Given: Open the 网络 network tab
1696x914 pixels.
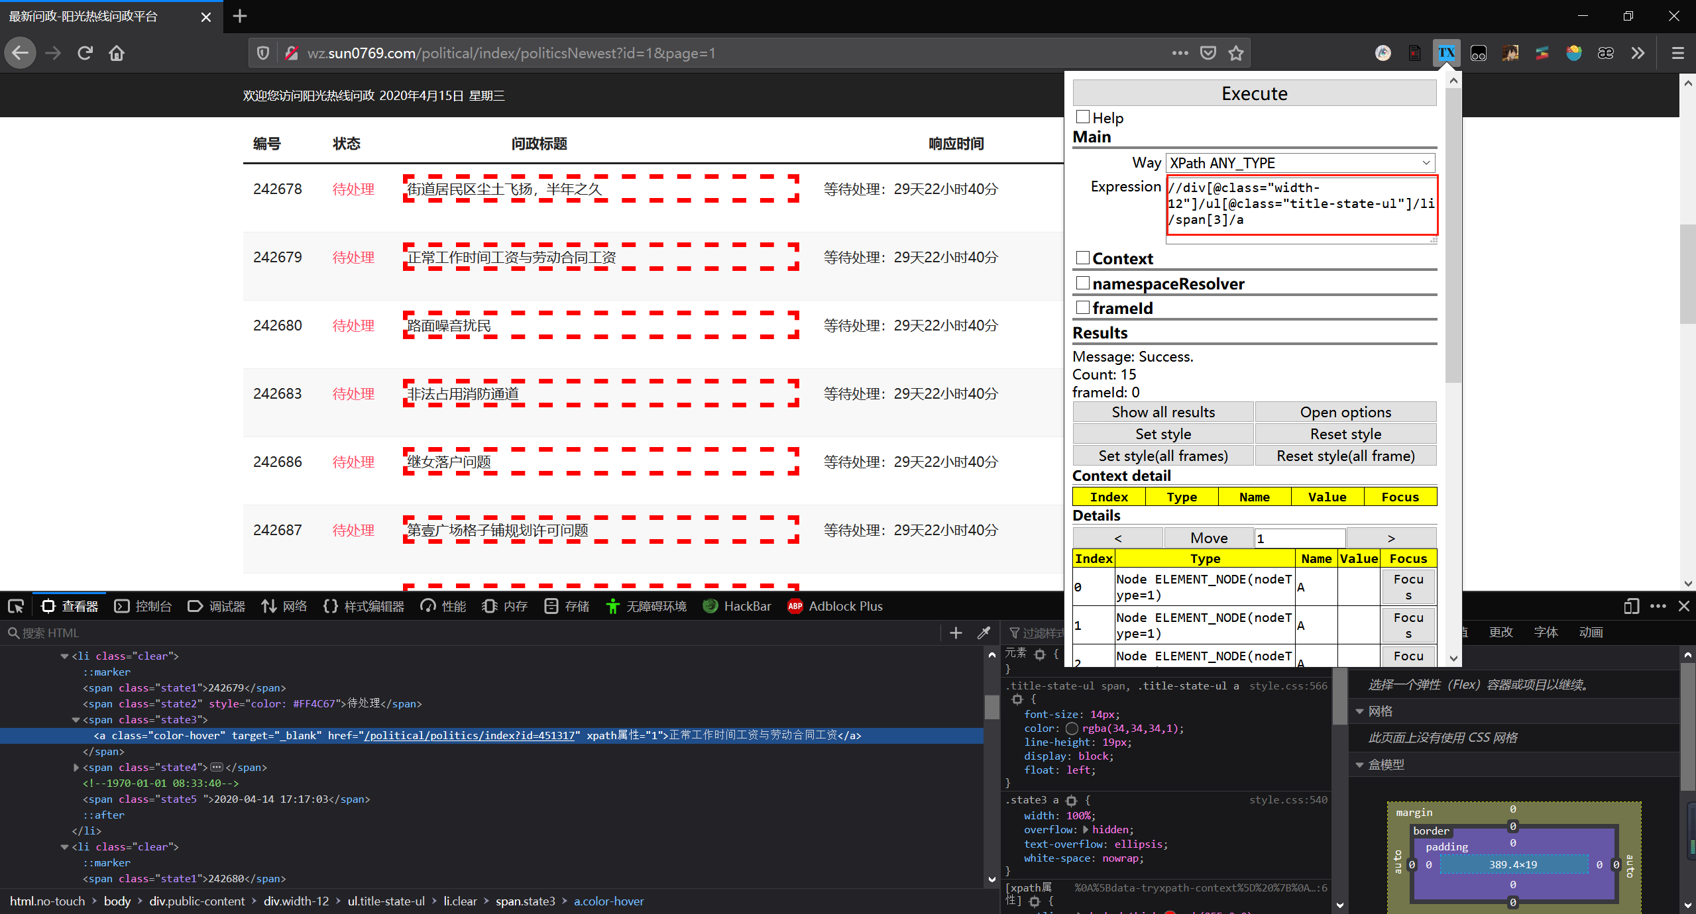Looking at the screenshot, I should pos(285,606).
